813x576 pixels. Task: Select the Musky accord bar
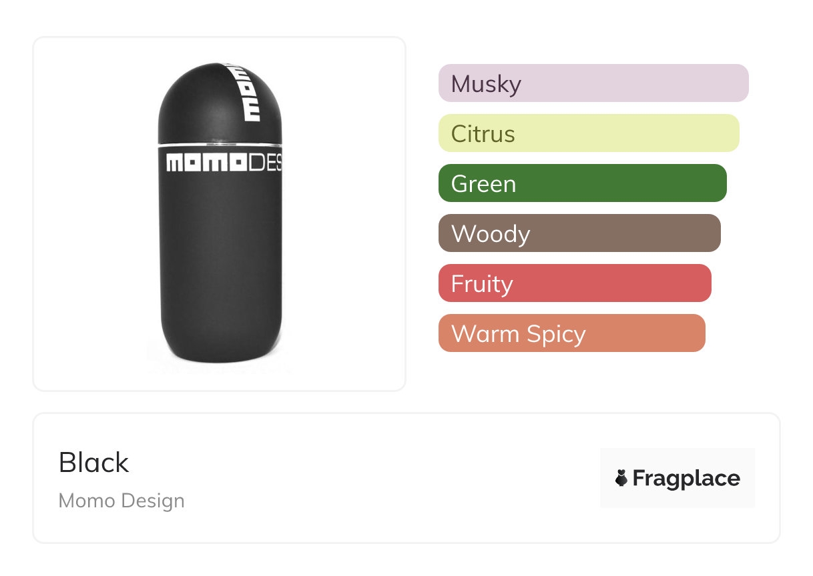click(x=593, y=83)
